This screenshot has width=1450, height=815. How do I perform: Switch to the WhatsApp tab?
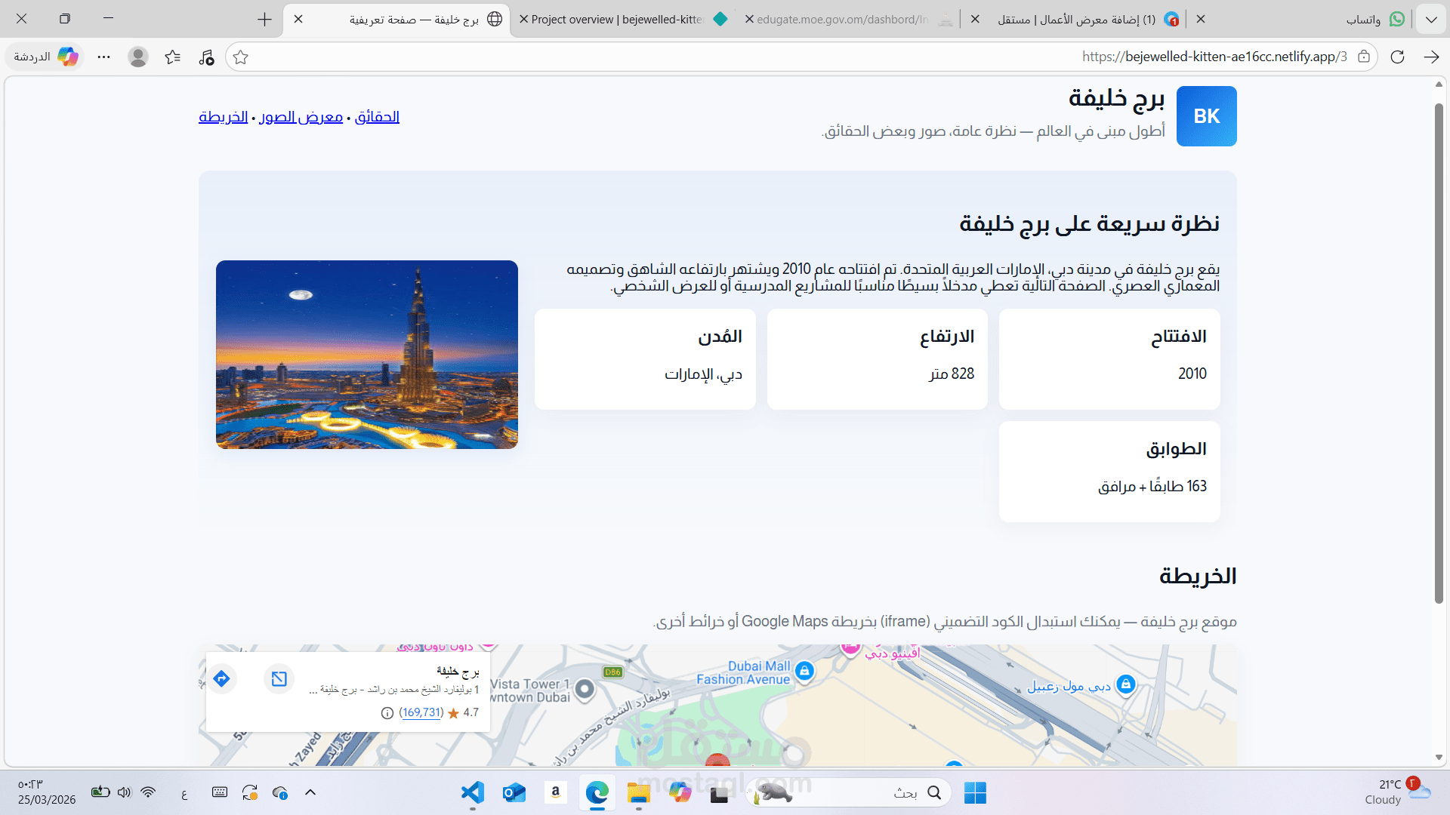point(1371,20)
